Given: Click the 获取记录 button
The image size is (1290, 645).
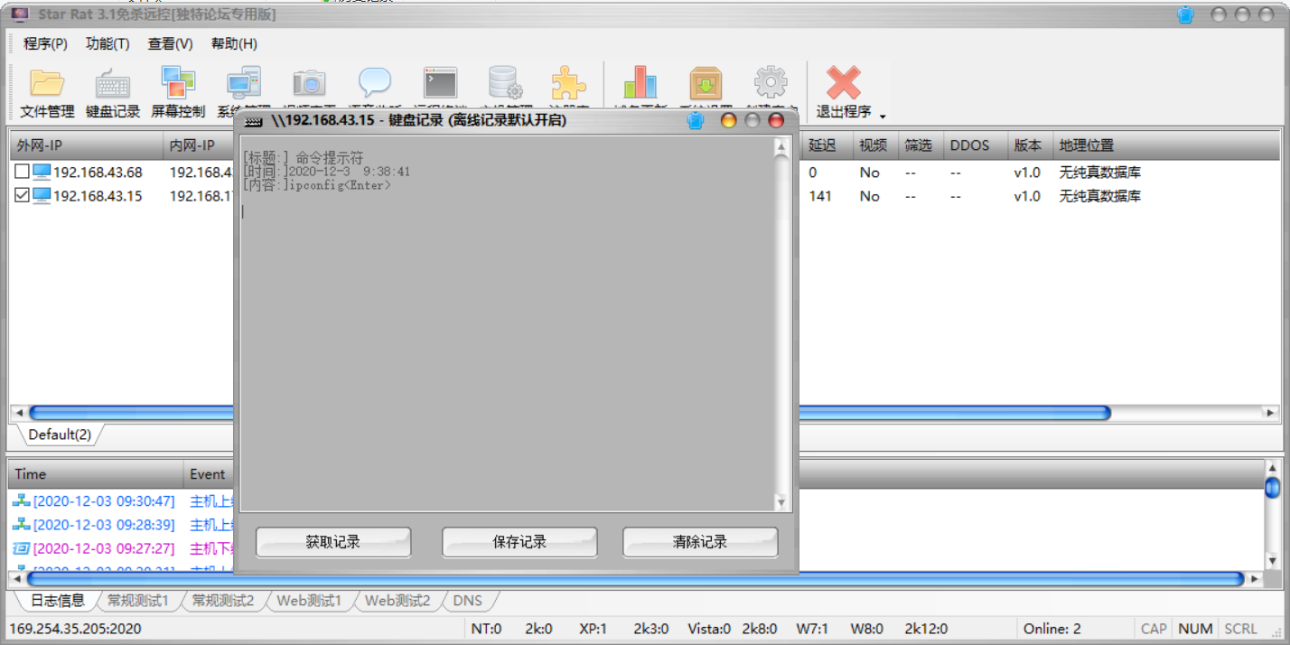Looking at the screenshot, I should point(333,542).
